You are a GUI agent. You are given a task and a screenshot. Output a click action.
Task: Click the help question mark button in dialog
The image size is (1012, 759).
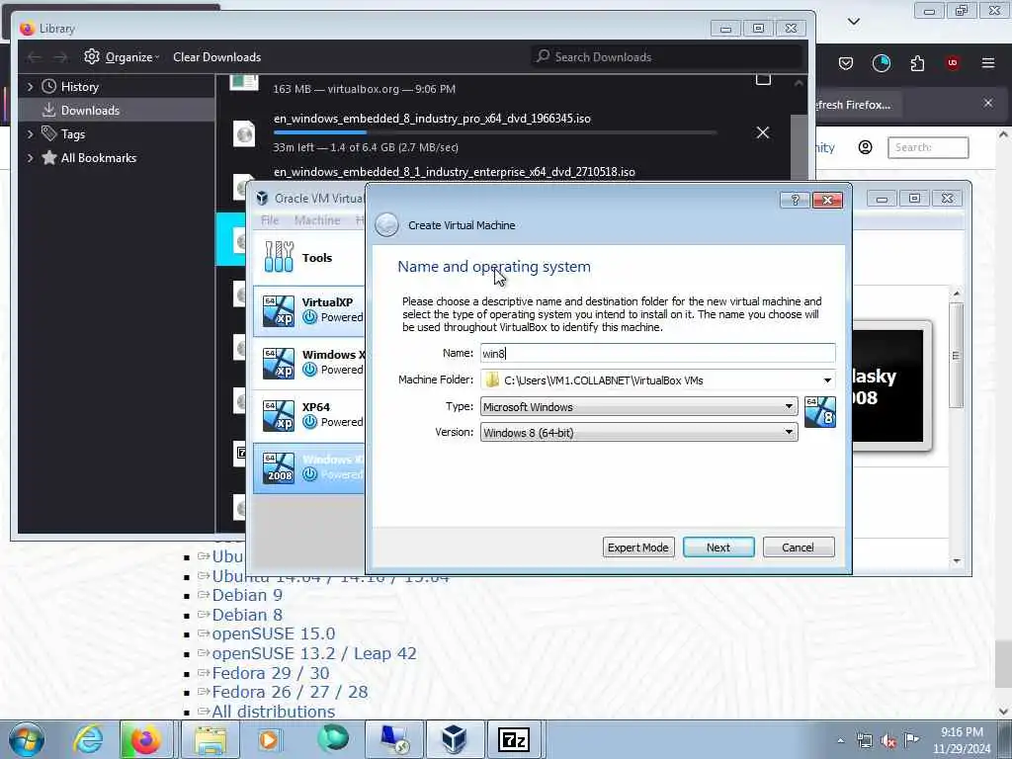tap(796, 200)
